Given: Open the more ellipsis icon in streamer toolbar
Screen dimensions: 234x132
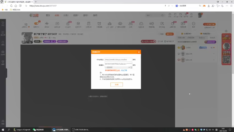Looking at the screenshot, I should pos(193,23).
